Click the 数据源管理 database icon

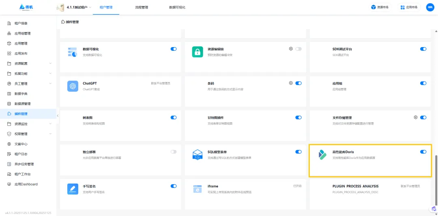(x=9, y=104)
